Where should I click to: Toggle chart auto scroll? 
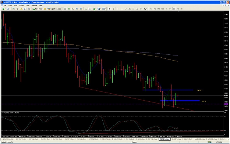pos(86,9)
